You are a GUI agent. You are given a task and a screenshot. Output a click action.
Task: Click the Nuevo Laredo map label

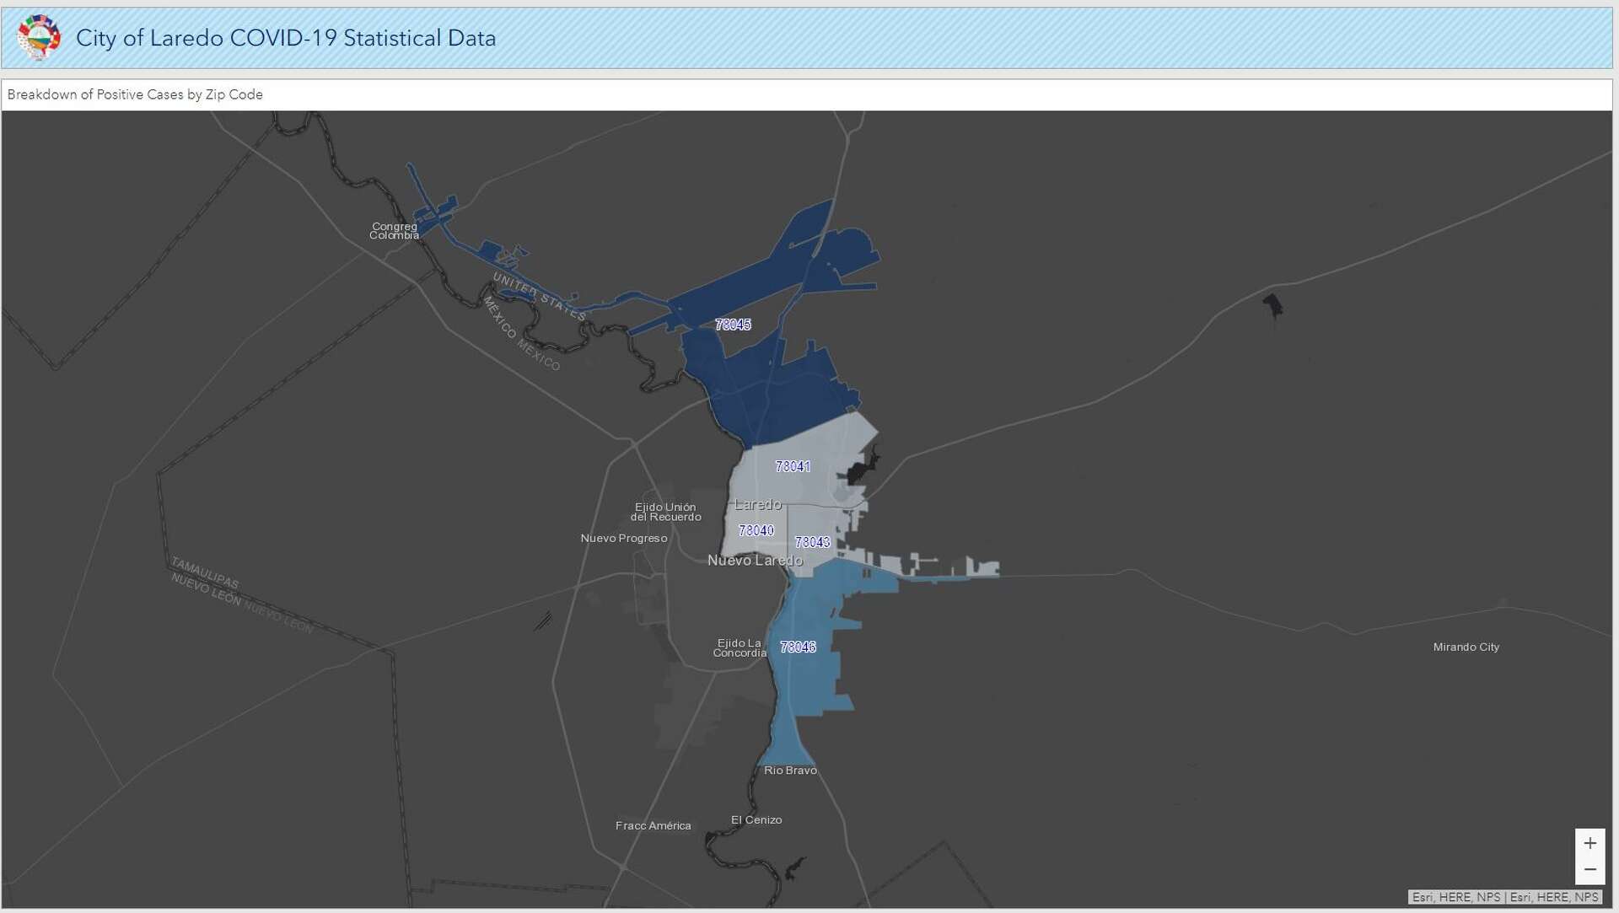(x=755, y=561)
